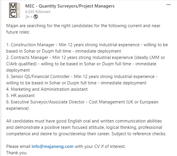This screenshot has width=177, height=156.
Task: Open the info@majaneng.com email link
Action: click(52, 146)
